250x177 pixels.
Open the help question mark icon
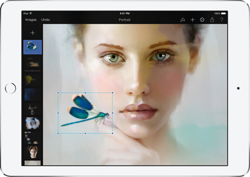point(221,20)
